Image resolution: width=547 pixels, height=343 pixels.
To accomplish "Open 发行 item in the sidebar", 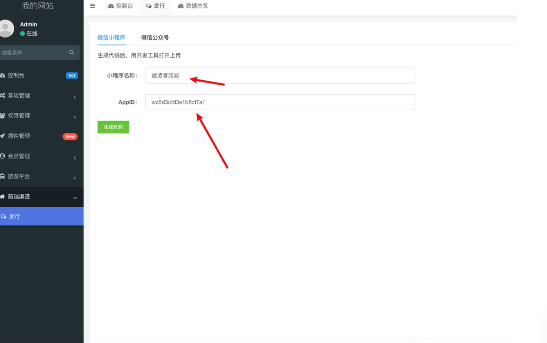I will coord(15,216).
